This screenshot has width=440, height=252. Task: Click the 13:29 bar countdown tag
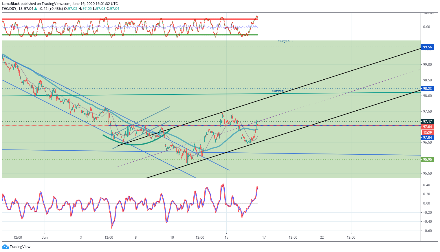[427, 132]
